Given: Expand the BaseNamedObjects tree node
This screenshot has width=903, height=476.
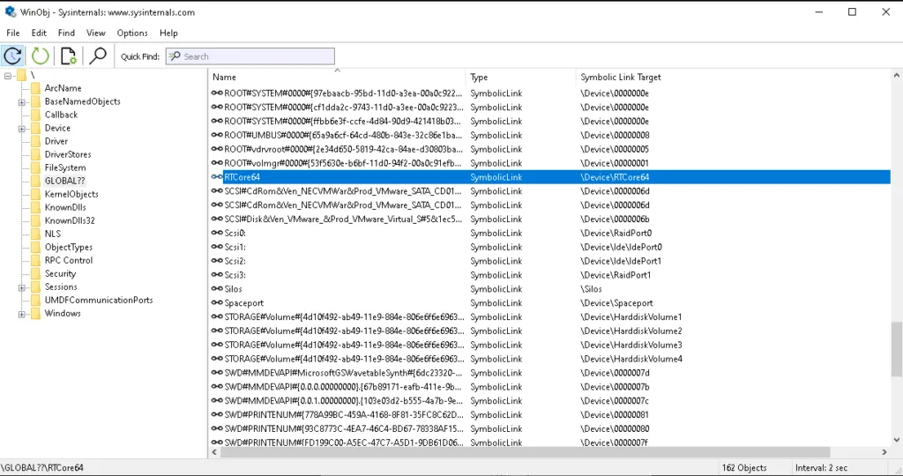Looking at the screenshot, I should (22, 102).
